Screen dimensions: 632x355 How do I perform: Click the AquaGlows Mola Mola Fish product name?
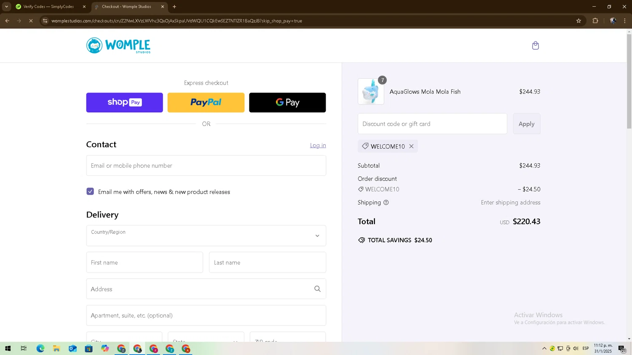425,92
